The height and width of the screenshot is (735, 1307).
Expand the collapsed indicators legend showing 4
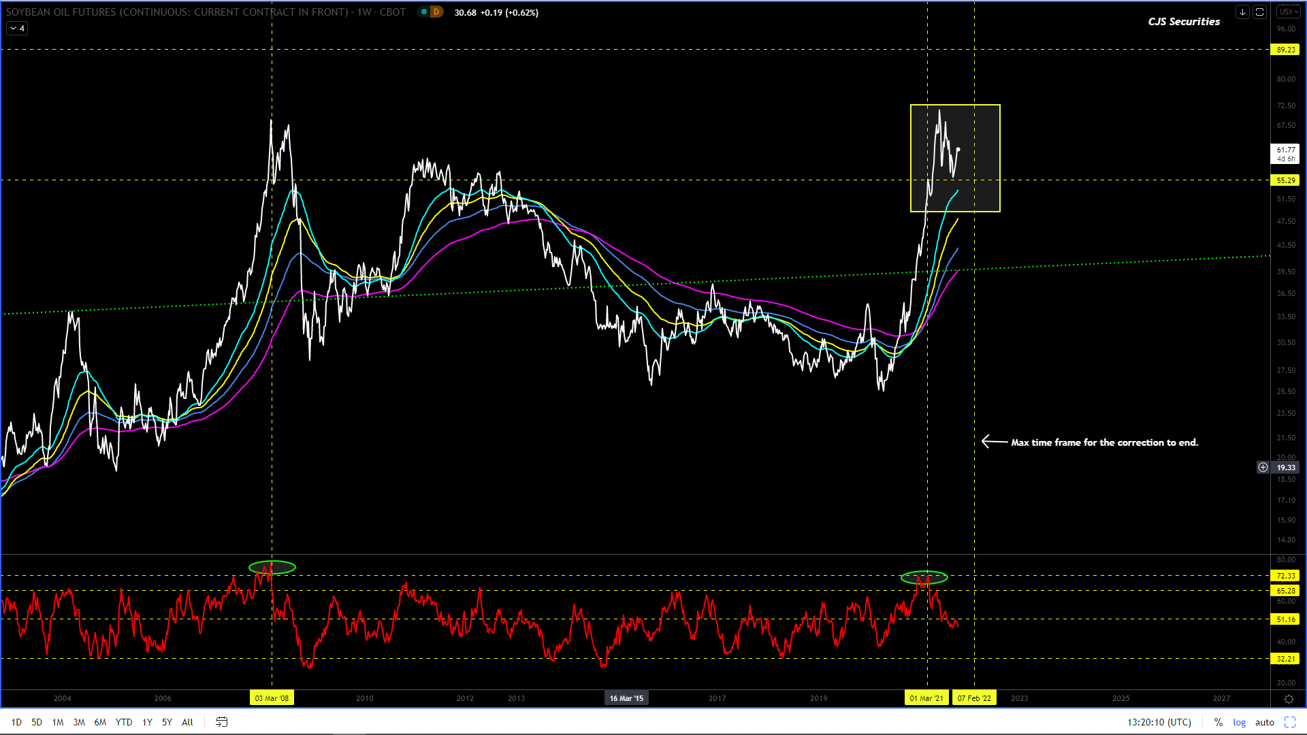[17, 28]
